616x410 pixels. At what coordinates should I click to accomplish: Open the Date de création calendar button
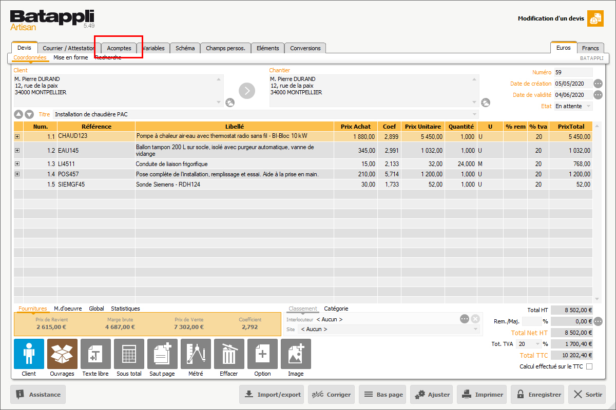[598, 84]
